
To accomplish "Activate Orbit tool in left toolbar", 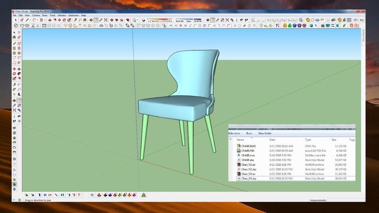I will click(14, 101).
